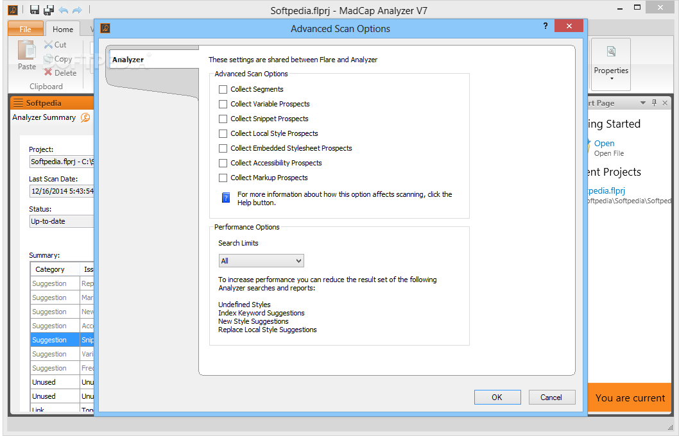Open the Search Limits dropdown
Viewport: 679px width, 436px height.
(x=261, y=261)
